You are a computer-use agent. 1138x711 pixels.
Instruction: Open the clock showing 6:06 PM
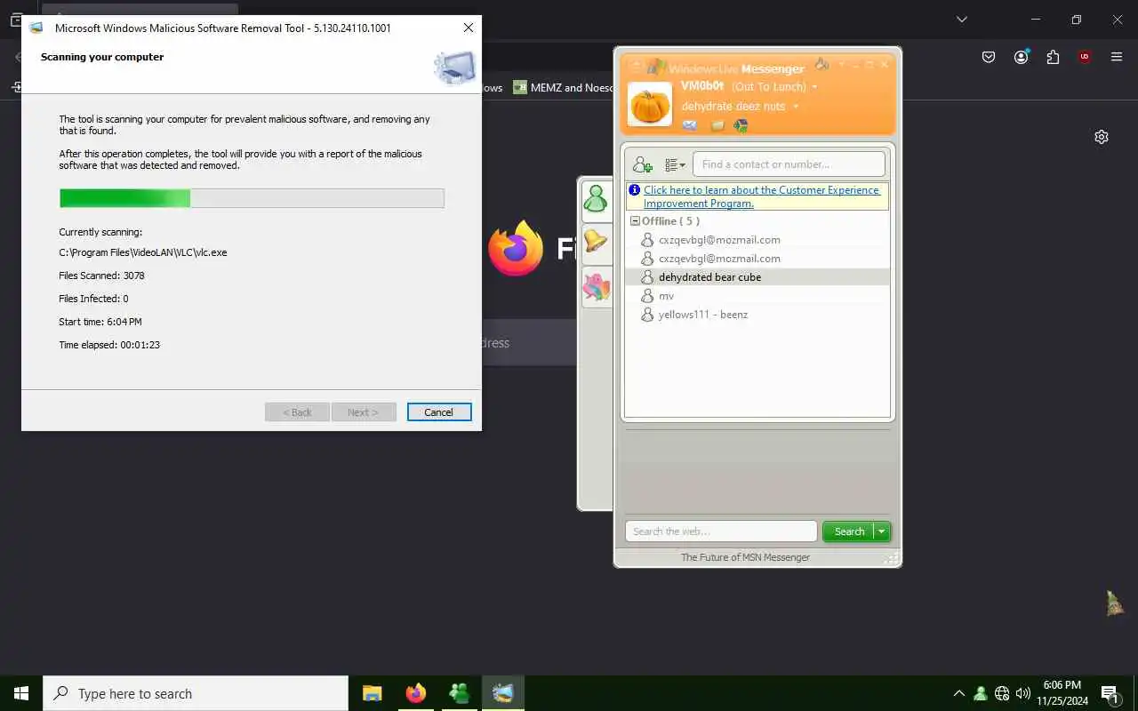tap(1062, 693)
